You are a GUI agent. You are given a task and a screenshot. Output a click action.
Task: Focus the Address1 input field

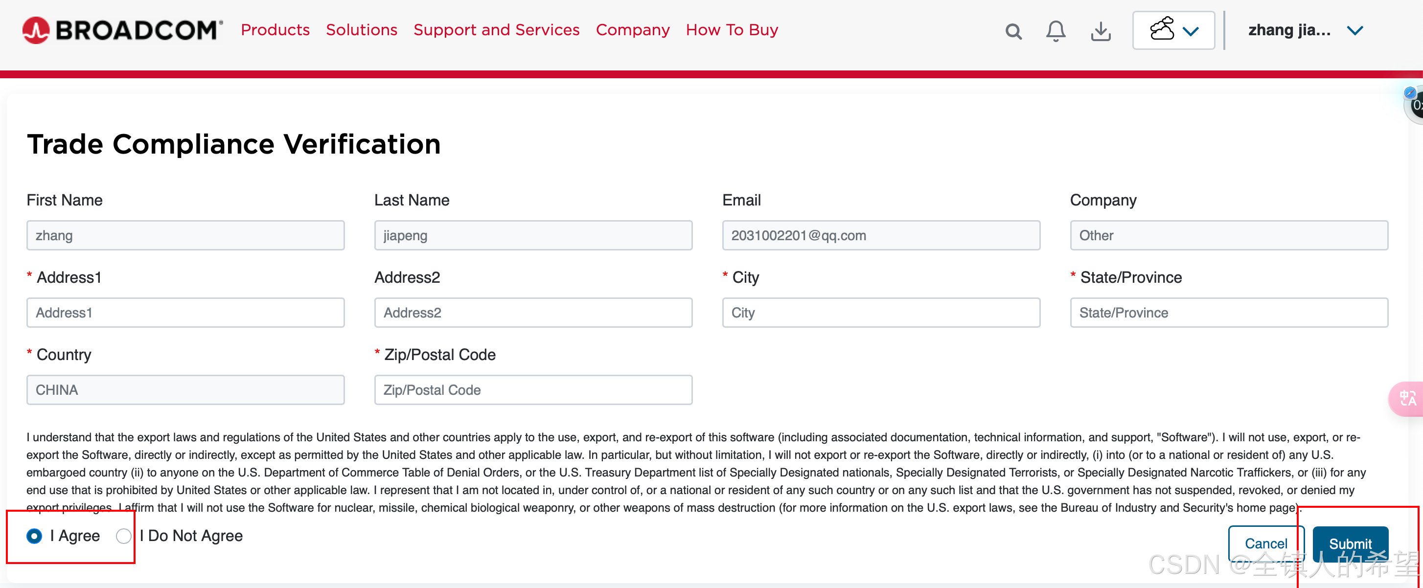click(185, 313)
